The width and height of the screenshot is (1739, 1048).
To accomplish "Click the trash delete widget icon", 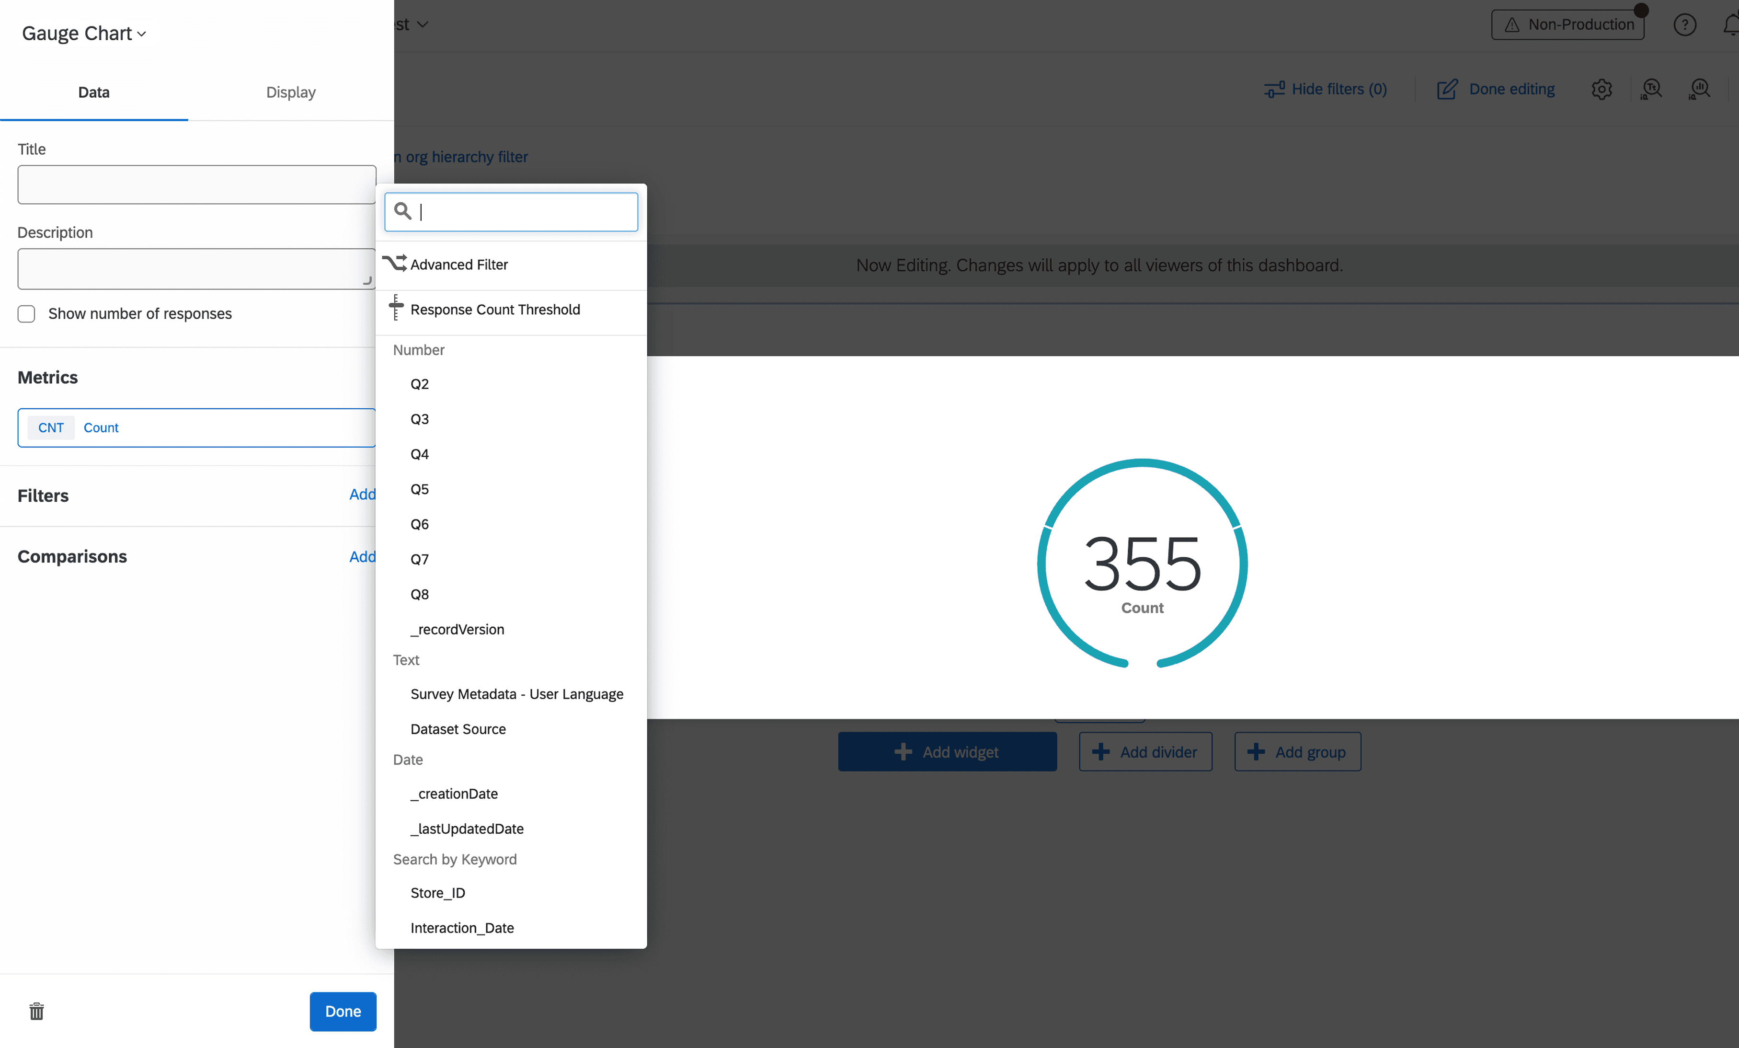I will [x=36, y=1011].
